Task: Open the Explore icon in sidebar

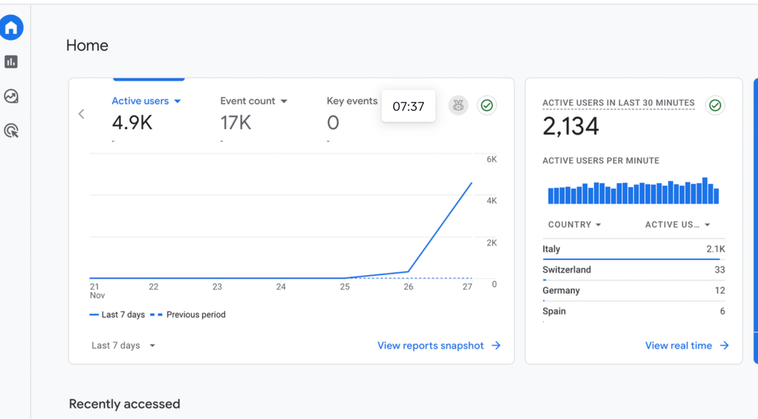Action: click(x=11, y=96)
